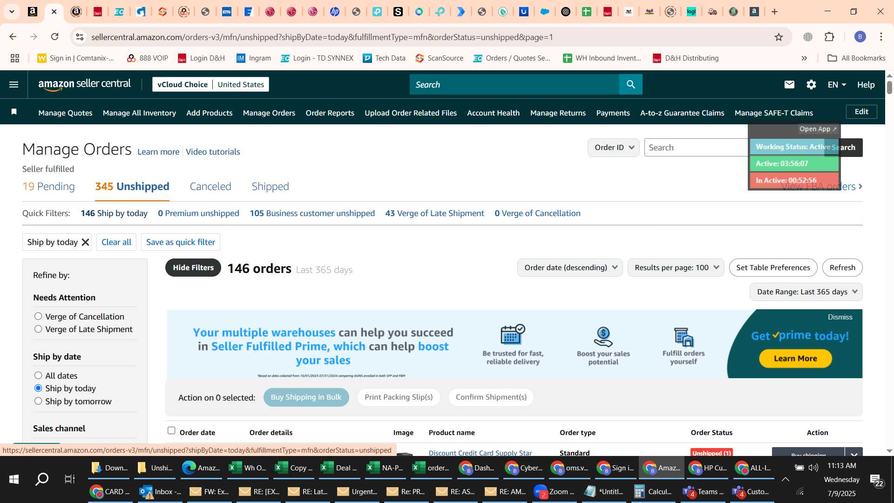Open vCloud Choice United States account switcher
This screenshot has height=503, width=894.
click(x=210, y=84)
